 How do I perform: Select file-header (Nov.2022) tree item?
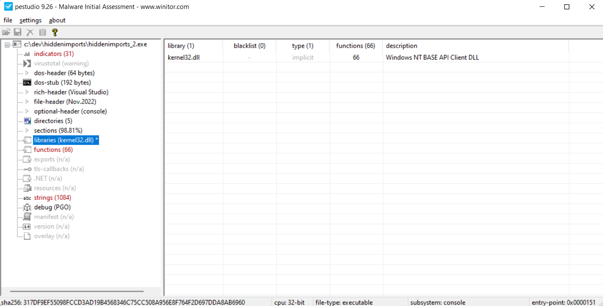click(x=65, y=102)
